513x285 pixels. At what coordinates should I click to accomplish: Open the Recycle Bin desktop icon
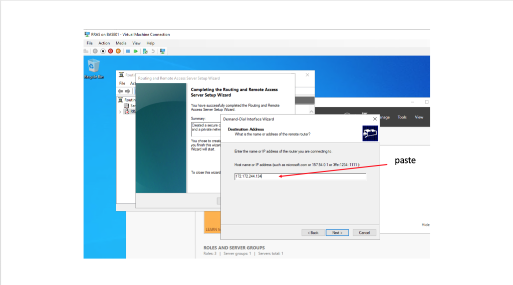(93, 66)
